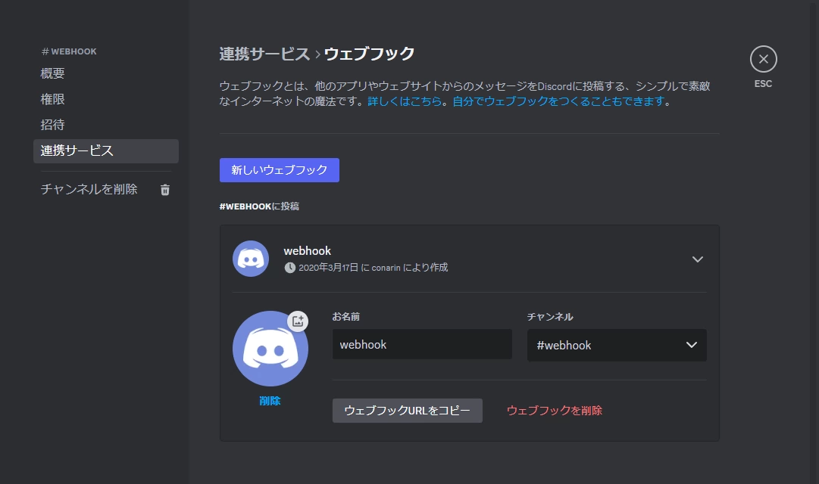Expand the チャンネル selector arrow

coord(690,345)
